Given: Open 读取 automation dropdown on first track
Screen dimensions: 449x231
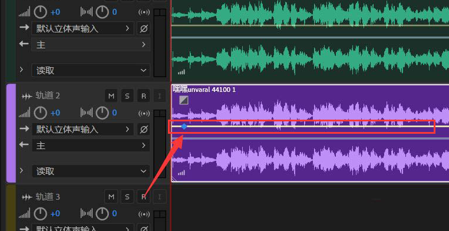Looking at the screenshot, I should (91, 70).
